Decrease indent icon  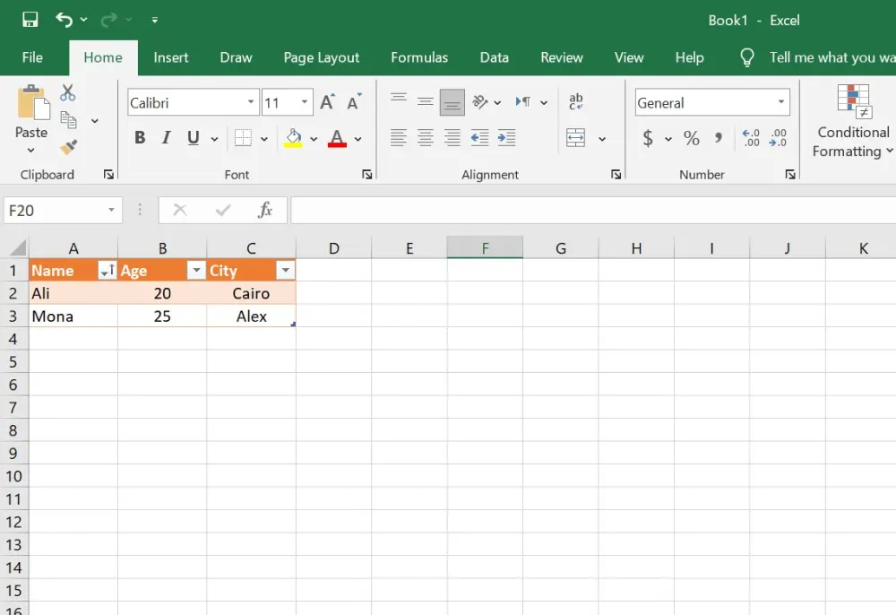pos(479,138)
